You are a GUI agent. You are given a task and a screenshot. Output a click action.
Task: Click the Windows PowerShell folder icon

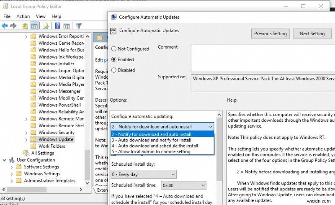click(33, 105)
